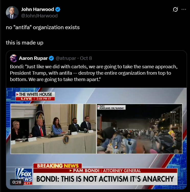The width and height of the screenshot is (190, 192).
Task: Click Aaron Rupar's verified checkmark badge
Action: (51, 58)
